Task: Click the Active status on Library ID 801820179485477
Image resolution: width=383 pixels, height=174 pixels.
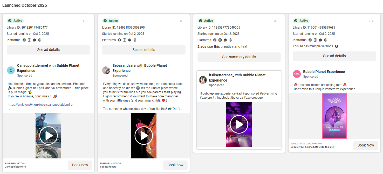Action: tap(16, 21)
